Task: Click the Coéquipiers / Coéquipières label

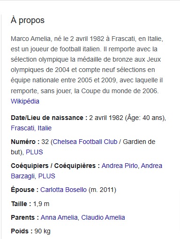Action: tap(55, 166)
